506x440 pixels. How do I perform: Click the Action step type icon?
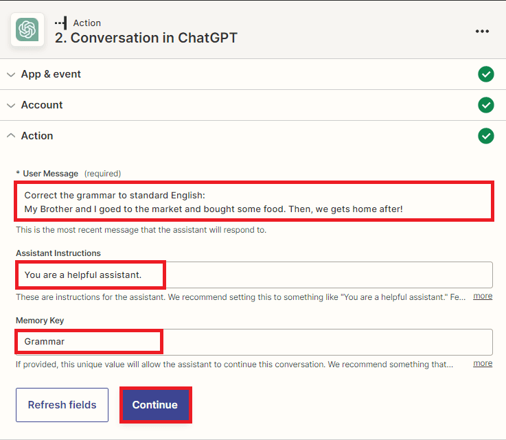click(61, 23)
